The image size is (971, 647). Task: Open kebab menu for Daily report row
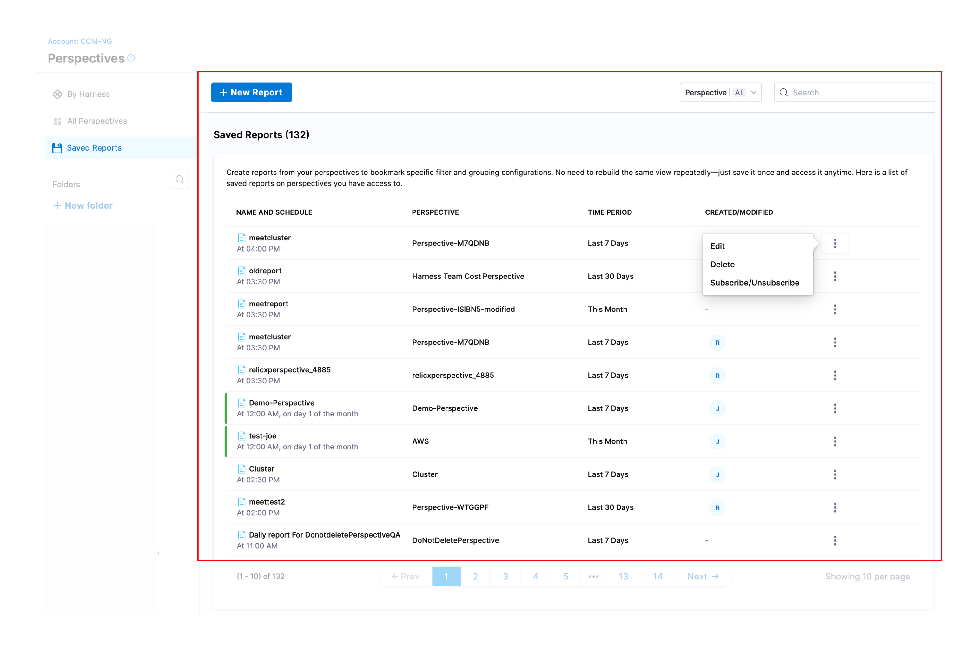pos(835,540)
